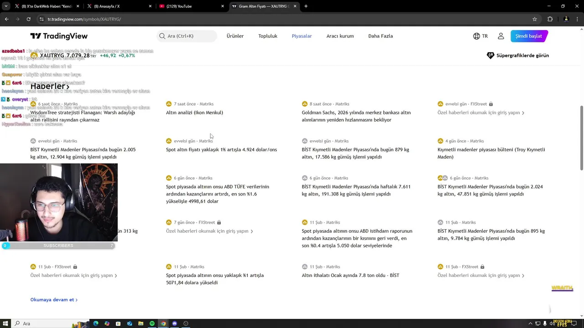Click the search magnifier in Ara box
The height and width of the screenshot is (328, 584).
click(162, 36)
